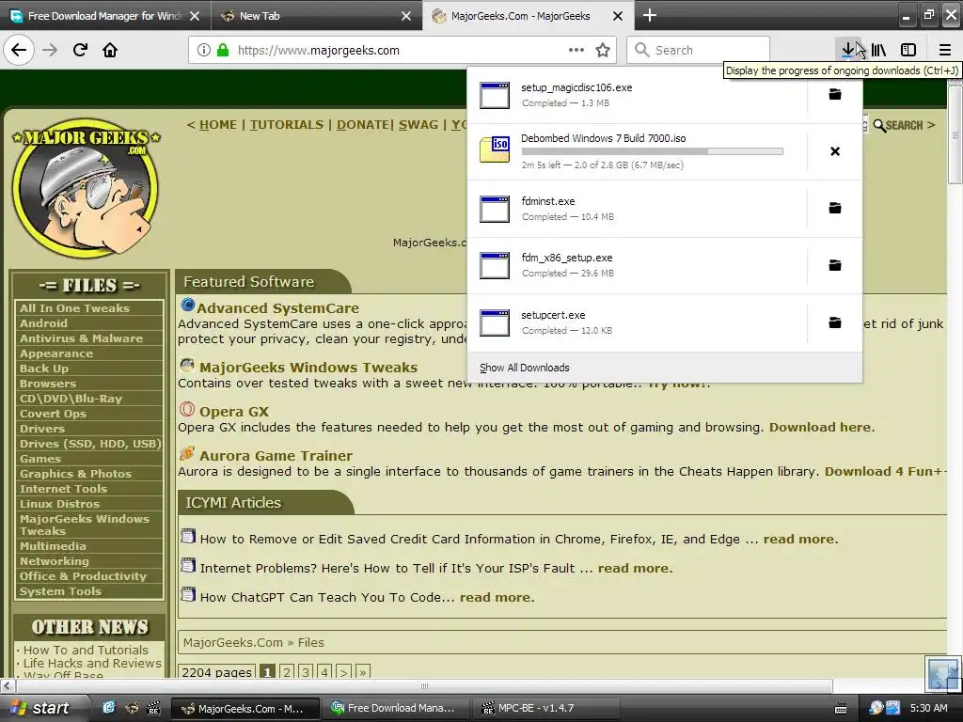Click the fdminst.exe download entry

[x=637, y=208]
